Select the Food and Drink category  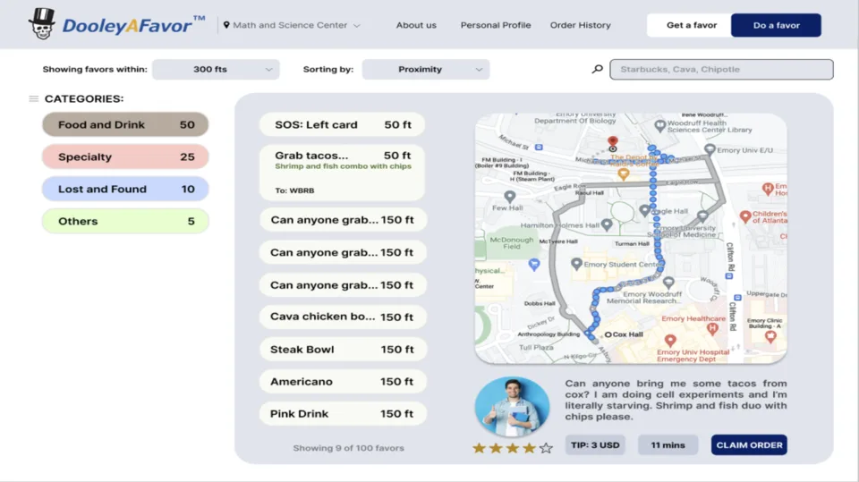(x=125, y=125)
